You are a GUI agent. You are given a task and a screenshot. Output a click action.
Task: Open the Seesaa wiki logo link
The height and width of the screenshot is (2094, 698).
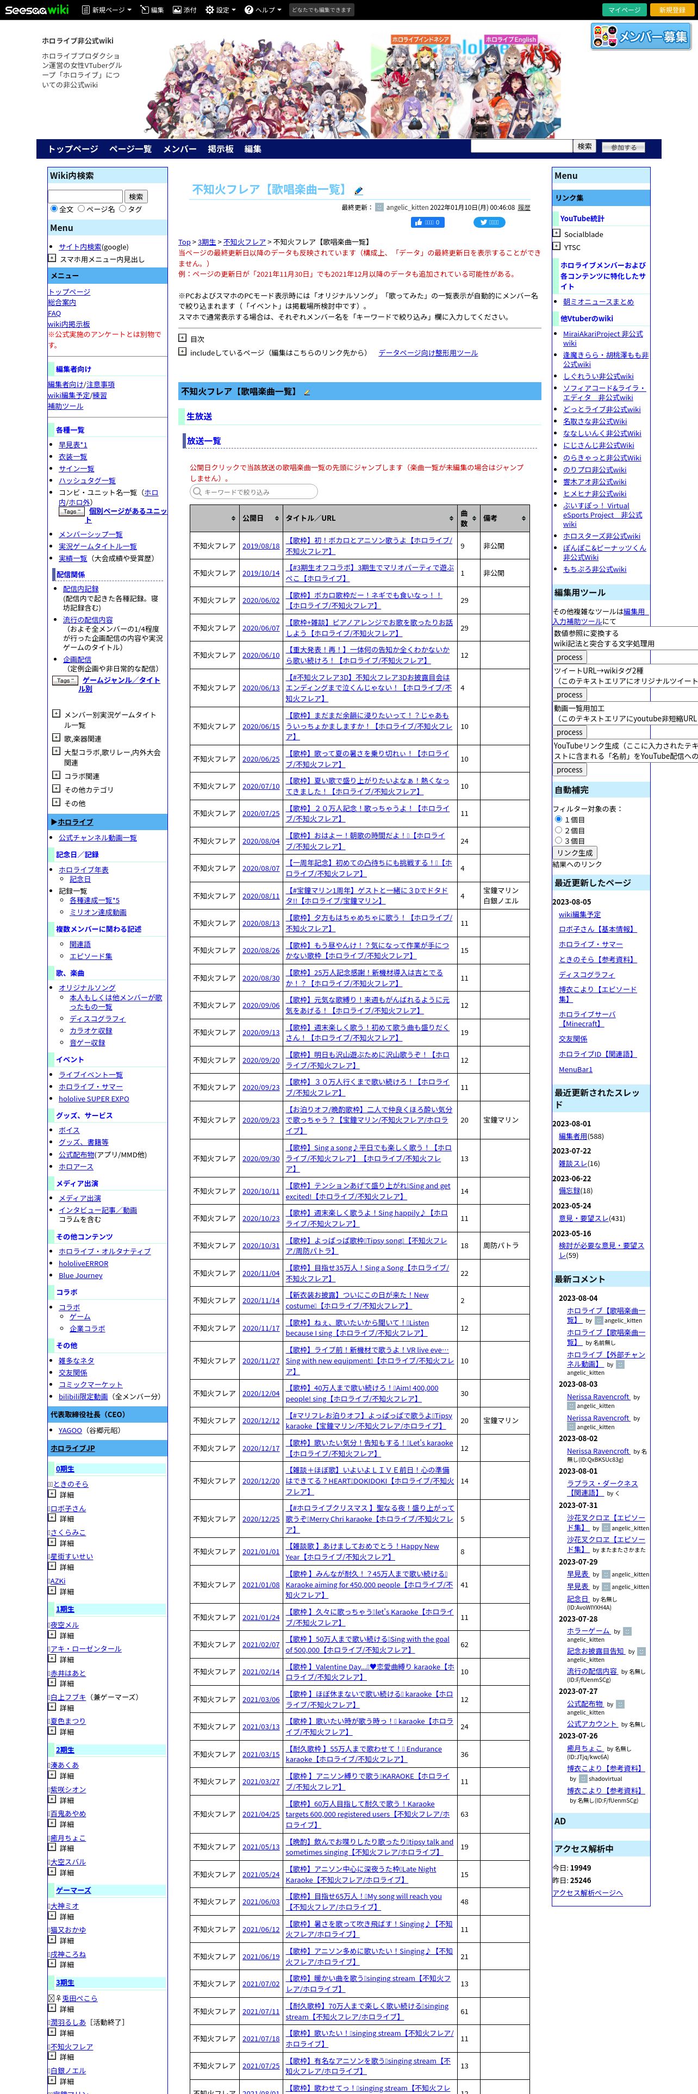(x=36, y=10)
